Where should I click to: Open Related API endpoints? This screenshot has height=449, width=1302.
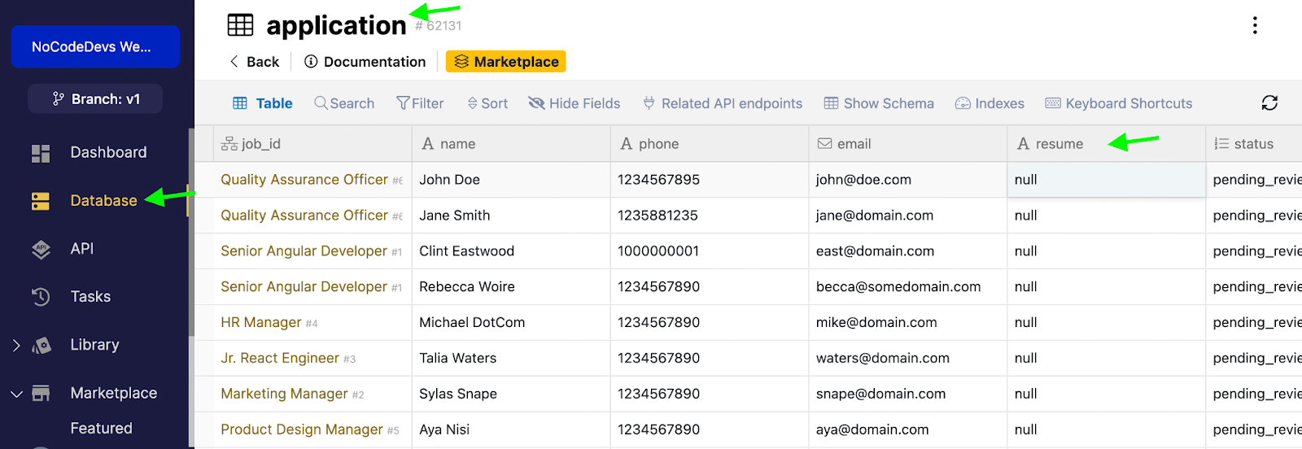coord(722,103)
